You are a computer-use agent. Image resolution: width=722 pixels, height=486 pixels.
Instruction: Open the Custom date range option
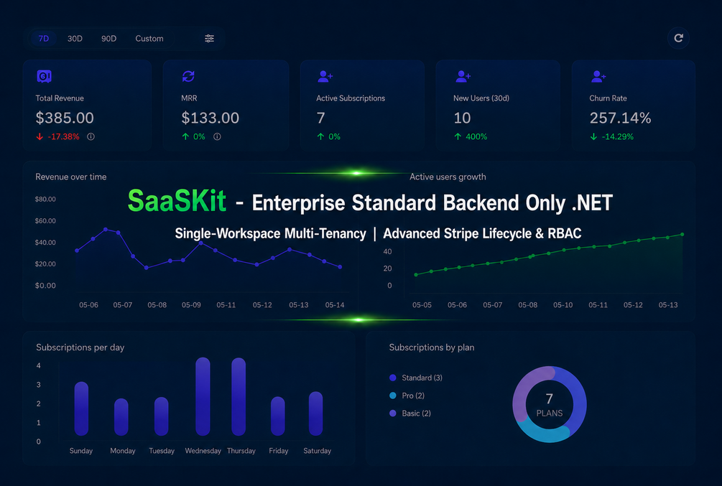coord(149,39)
